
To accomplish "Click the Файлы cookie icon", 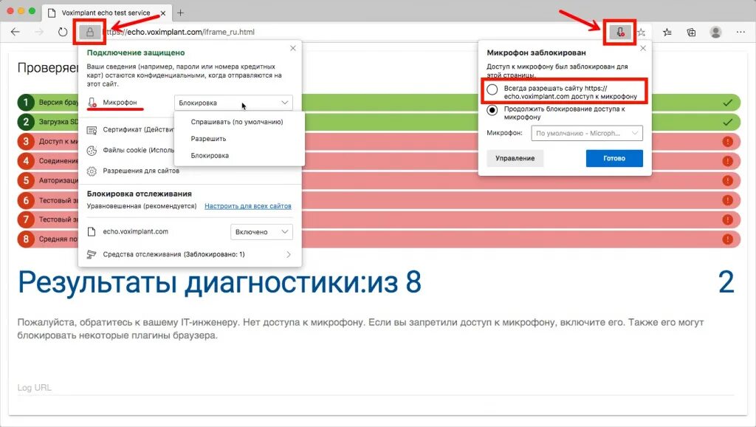I will 92,151.
